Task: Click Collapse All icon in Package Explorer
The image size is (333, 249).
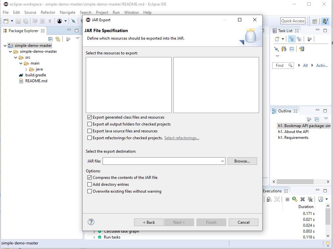Action: coord(51,39)
